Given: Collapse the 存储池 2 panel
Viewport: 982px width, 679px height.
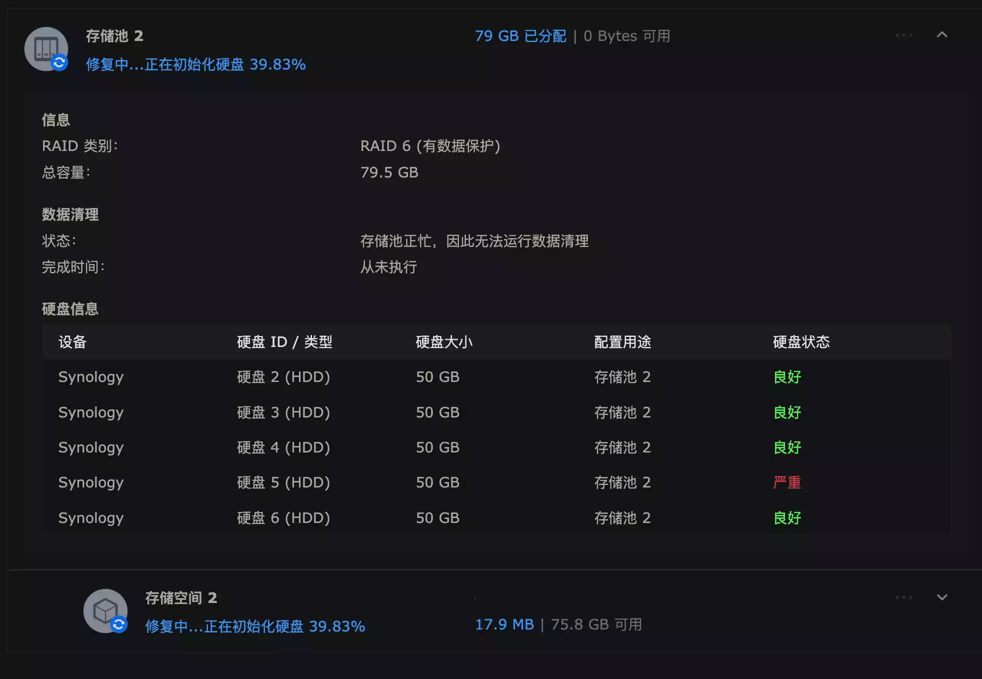Looking at the screenshot, I should 942,35.
